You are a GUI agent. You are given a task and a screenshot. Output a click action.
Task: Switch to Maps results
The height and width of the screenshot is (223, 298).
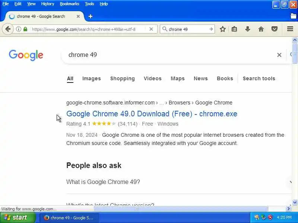click(178, 78)
